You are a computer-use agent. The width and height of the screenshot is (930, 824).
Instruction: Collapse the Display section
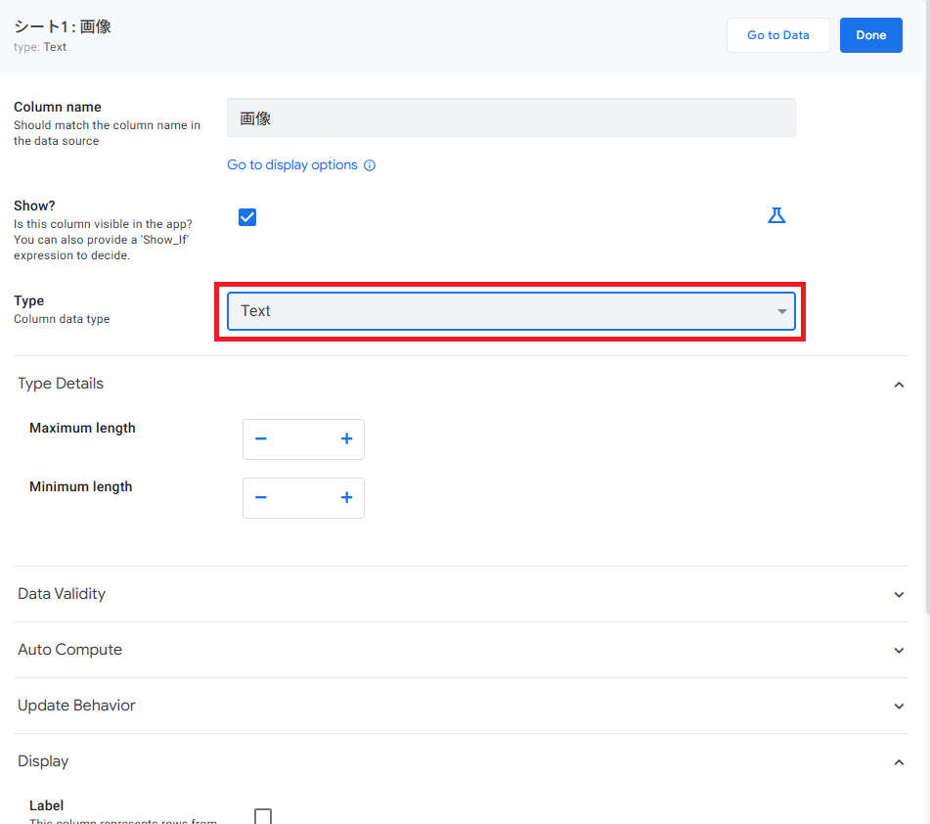[899, 761]
